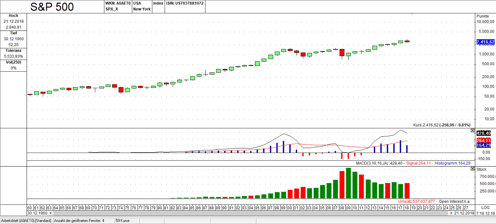Click the tallest green volume bar (2009)
This screenshot has width=496, height=224.
pyautogui.click(x=348, y=183)
